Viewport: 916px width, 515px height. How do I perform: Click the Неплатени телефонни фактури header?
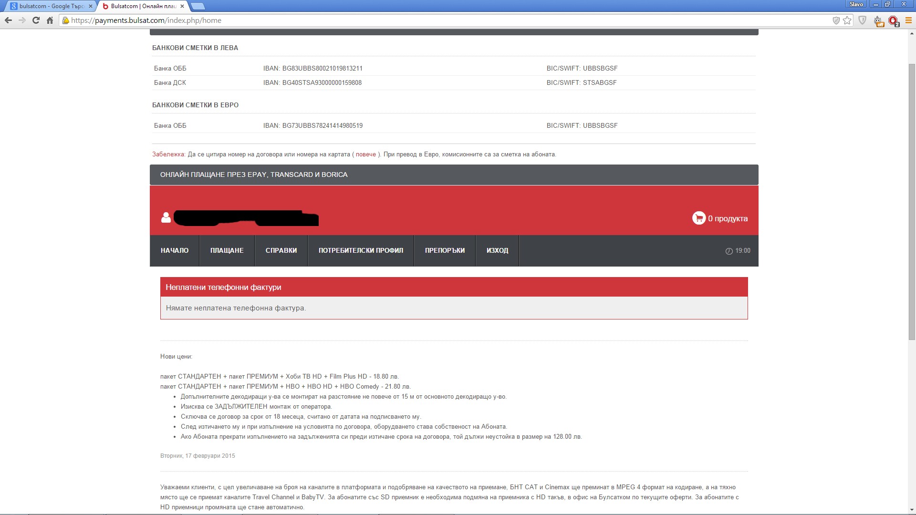(x=454, y=287)
